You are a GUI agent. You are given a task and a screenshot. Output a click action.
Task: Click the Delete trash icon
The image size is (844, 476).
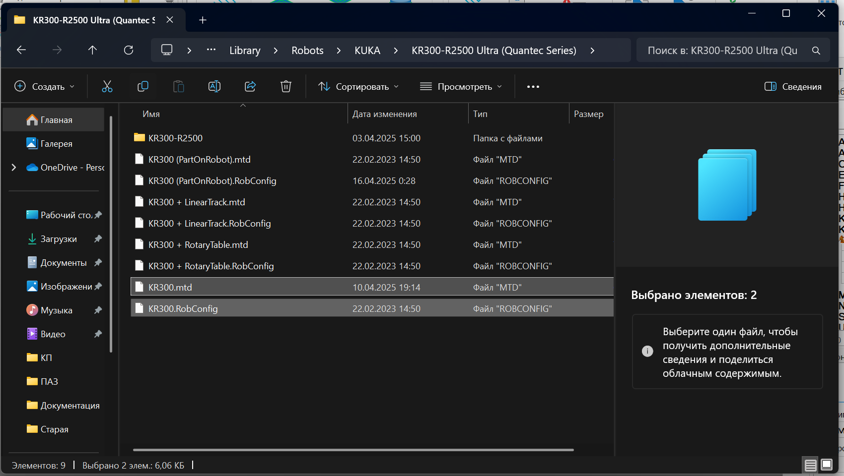(x=286, y=87)
